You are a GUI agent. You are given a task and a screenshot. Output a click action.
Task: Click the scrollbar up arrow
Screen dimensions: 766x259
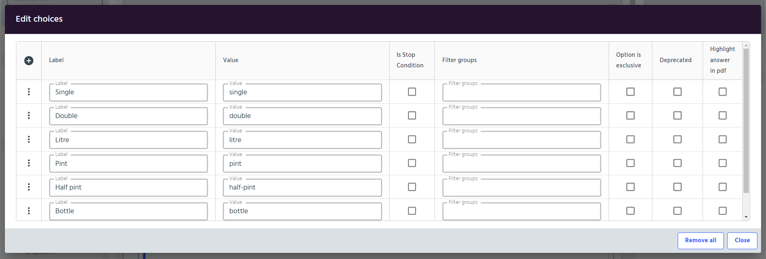click(746, 45)
